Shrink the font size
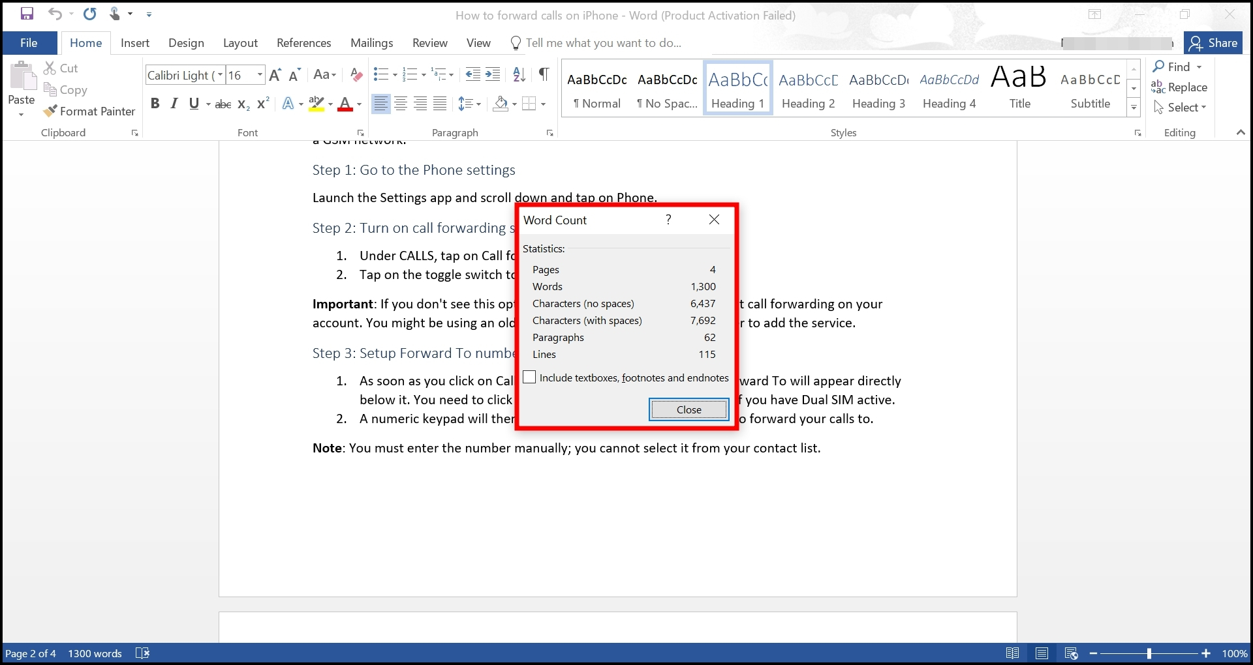Viewport: 1253px width, 665px height. (294, 75)
